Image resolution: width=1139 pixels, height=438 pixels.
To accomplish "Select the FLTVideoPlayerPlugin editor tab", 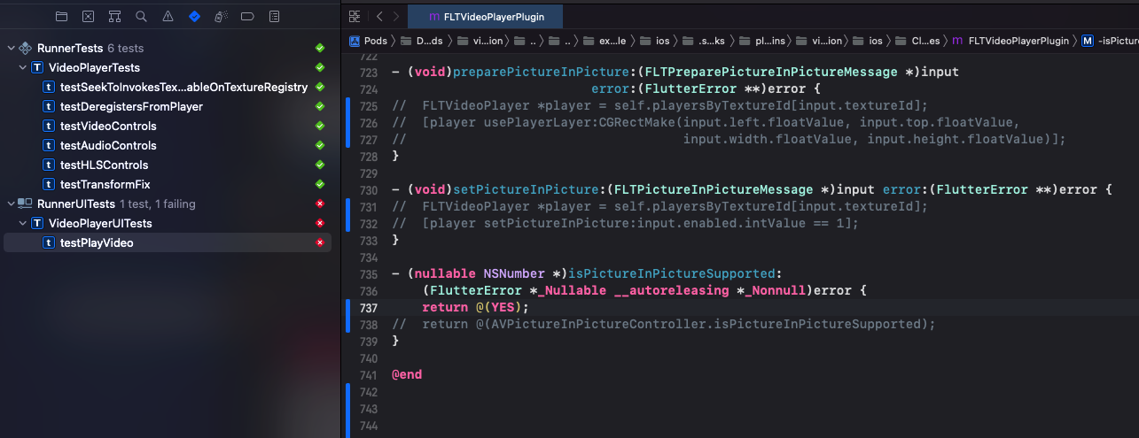I will 485,17.
